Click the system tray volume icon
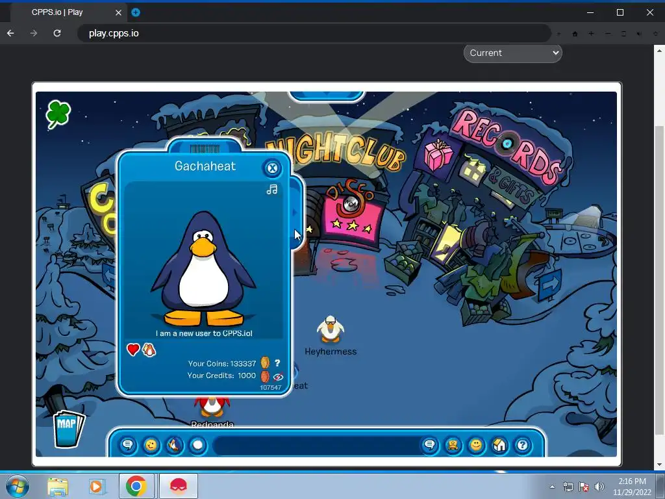The height and width of the screenshot is (499, 665). 599,487
